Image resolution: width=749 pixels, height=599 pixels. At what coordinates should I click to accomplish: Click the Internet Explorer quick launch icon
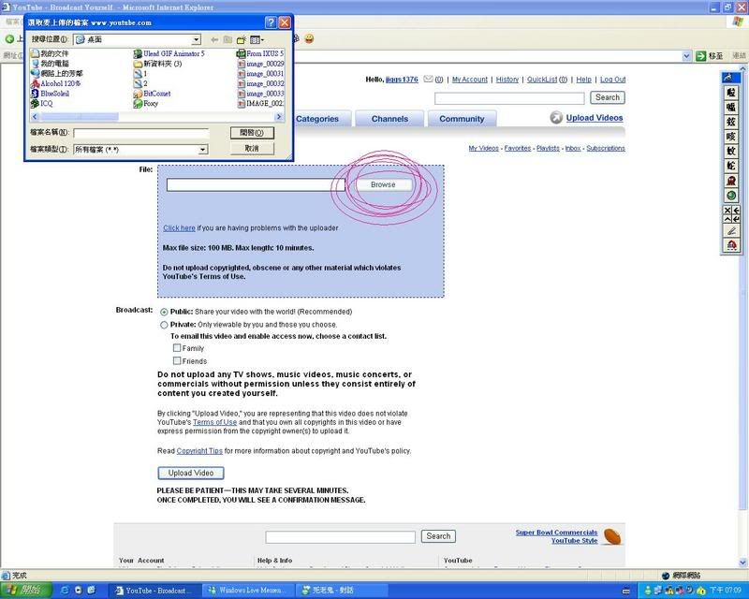coord(65,591)
